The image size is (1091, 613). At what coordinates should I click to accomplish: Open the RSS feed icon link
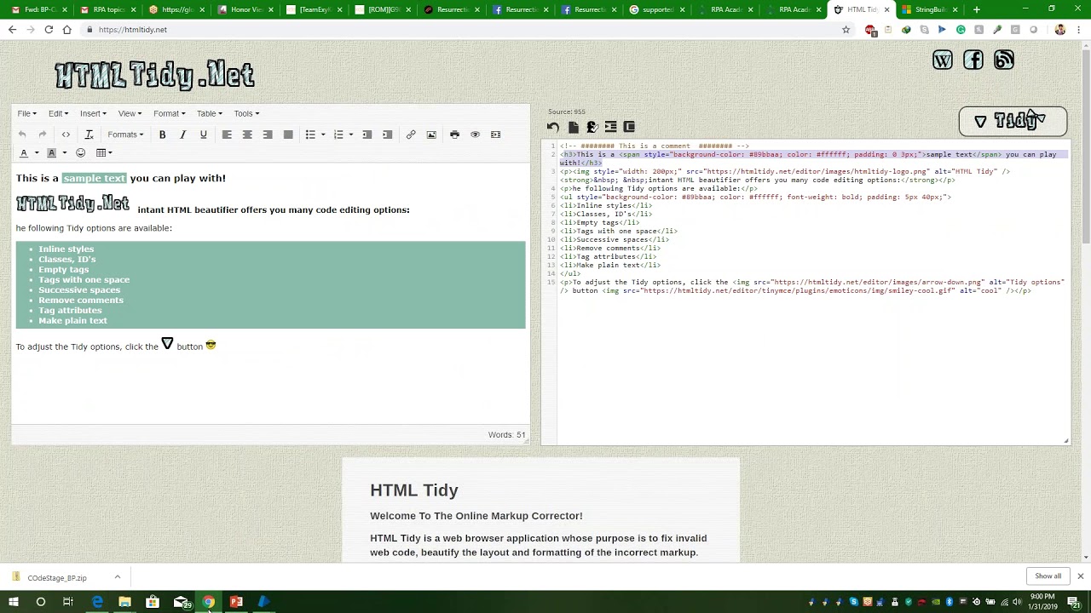1004,60
